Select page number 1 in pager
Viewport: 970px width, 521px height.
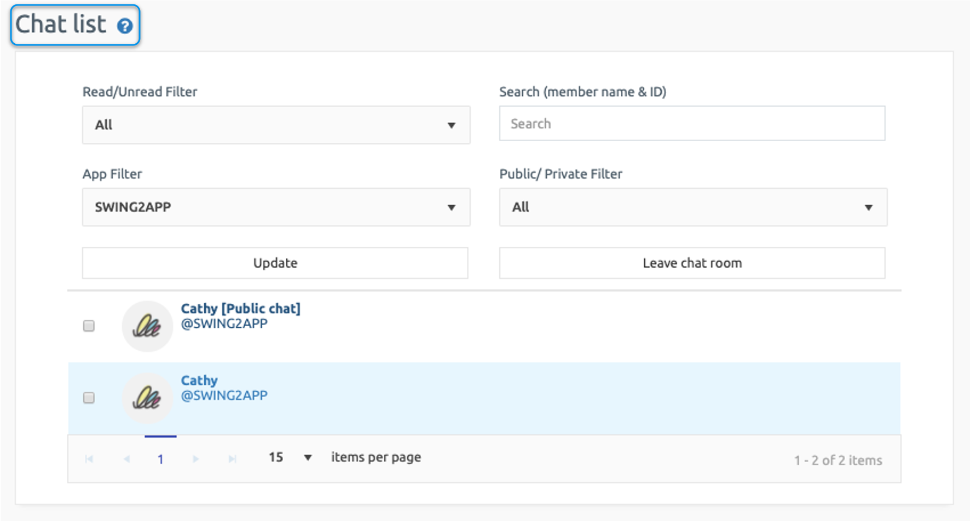(x=160, y=459)
